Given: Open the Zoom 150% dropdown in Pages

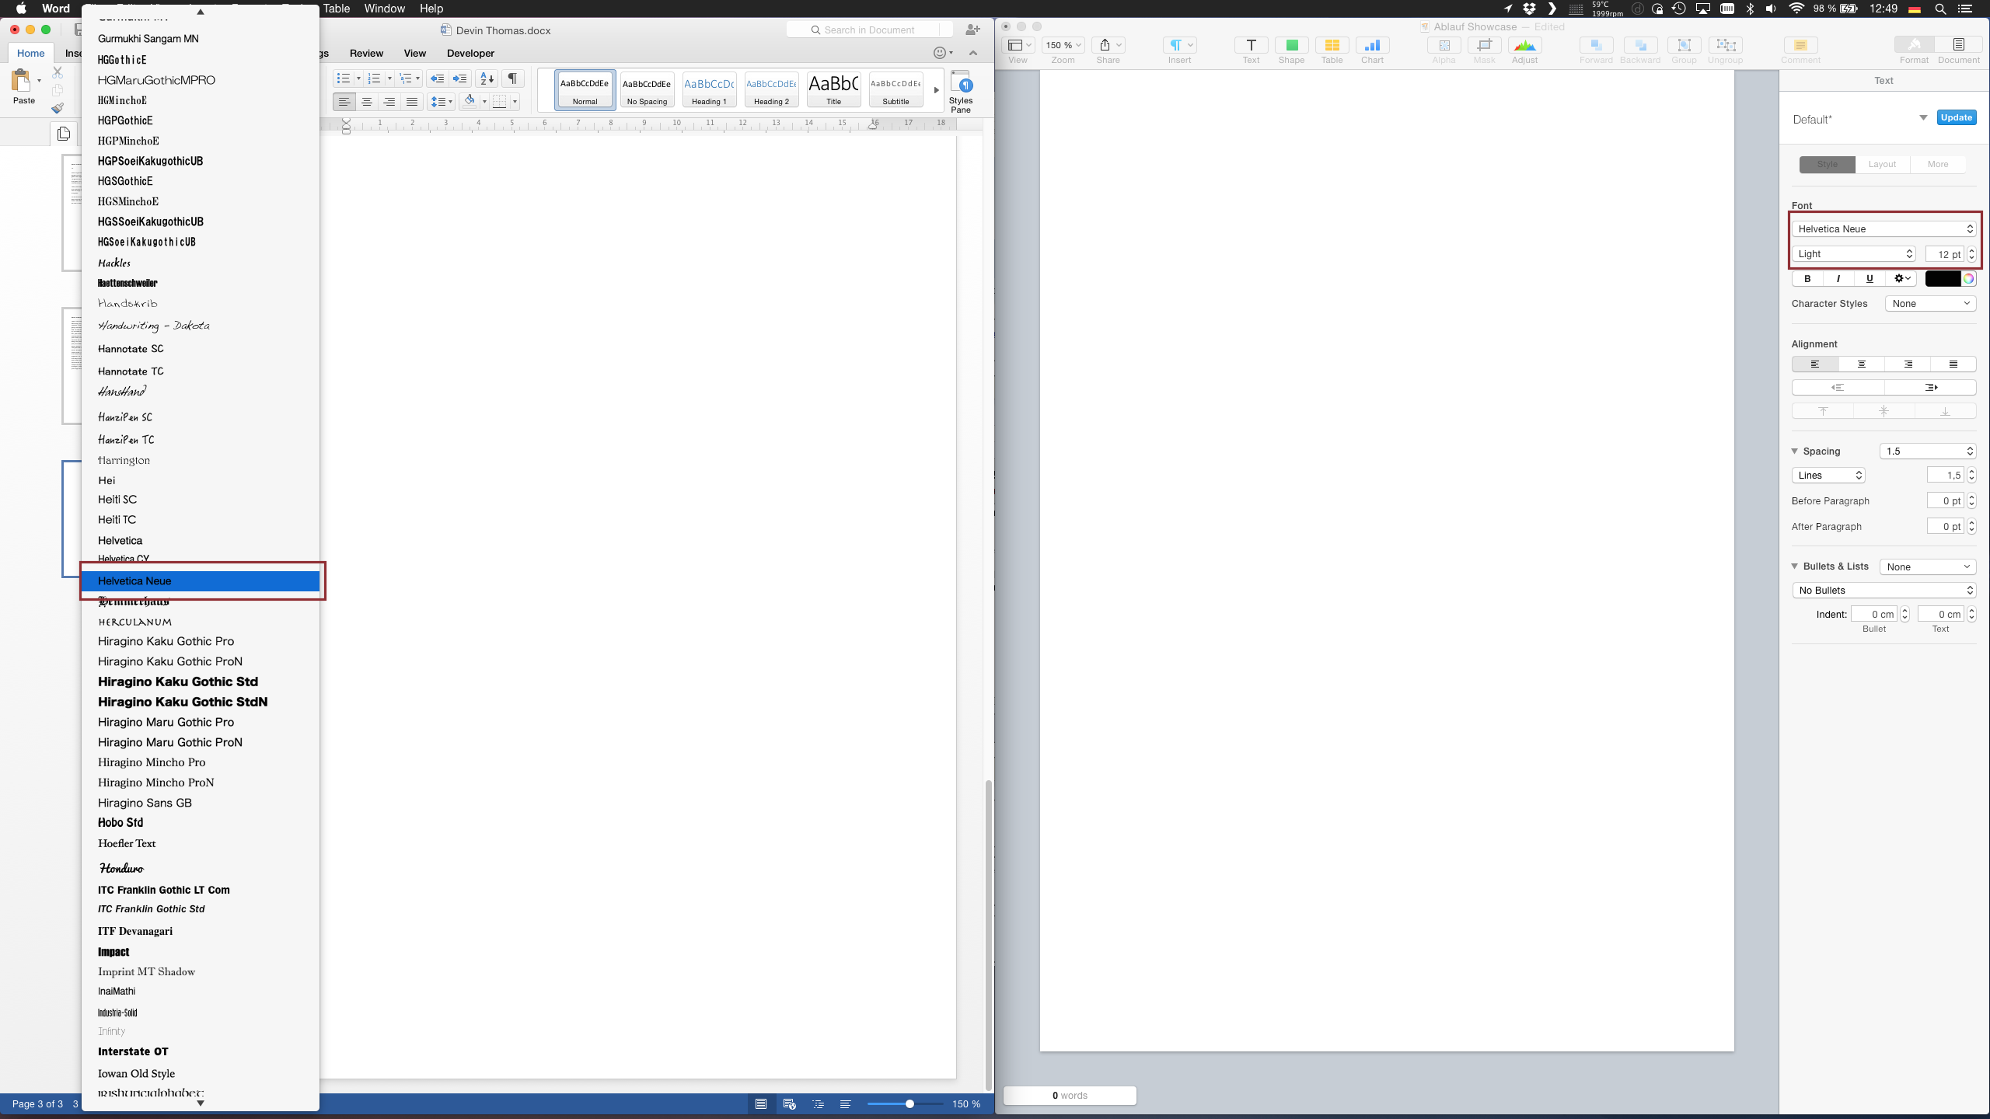Looking at the screenshot, I should 1063,45.
